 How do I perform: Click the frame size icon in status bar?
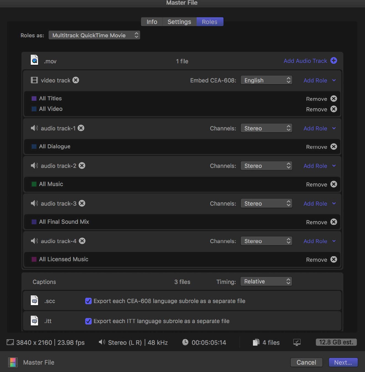coord(10,342)
